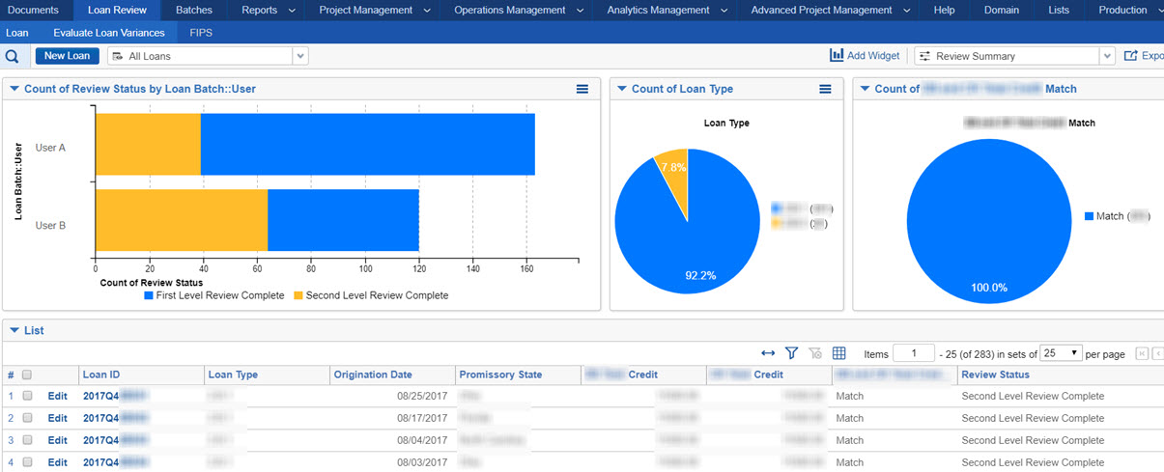Viewport: 1164px width, 472px height.
Task: Click the filter funnel icon in list toolbar
Action: click(x=791, y=354)
